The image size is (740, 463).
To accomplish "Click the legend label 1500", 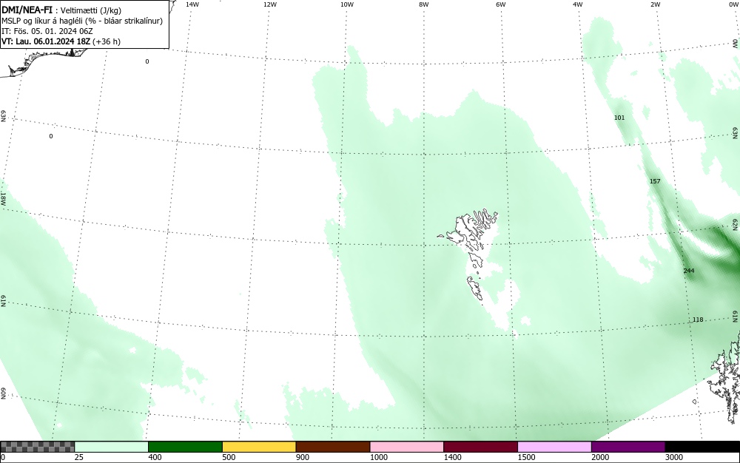I will (526, 457).
